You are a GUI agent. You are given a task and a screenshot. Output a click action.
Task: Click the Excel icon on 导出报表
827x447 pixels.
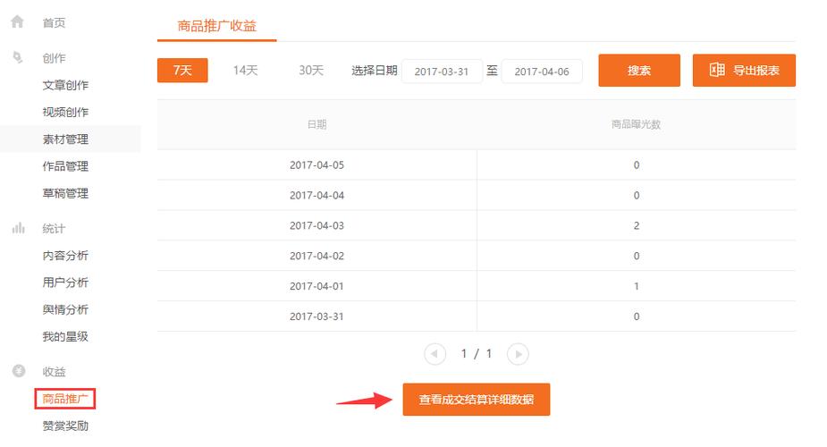click(x=717, y=70)
